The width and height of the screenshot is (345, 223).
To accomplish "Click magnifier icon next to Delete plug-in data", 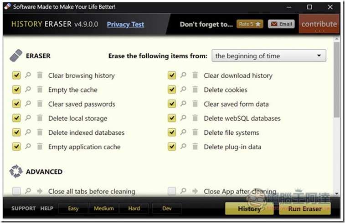I will 183,147.
